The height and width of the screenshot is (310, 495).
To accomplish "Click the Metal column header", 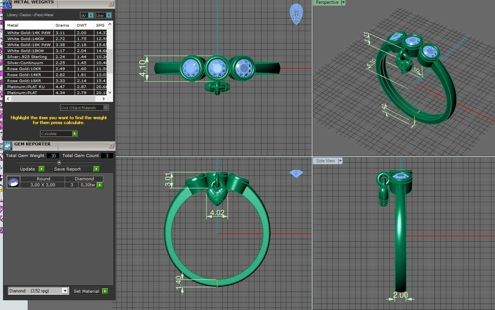I will click(x=29, y=25).
